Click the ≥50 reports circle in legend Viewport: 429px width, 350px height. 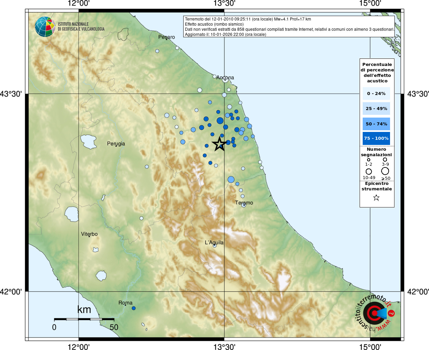[x=385, y=171]
